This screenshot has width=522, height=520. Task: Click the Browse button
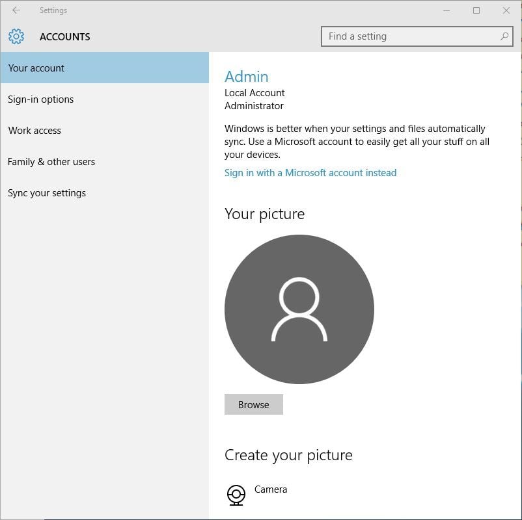(254, 404)
